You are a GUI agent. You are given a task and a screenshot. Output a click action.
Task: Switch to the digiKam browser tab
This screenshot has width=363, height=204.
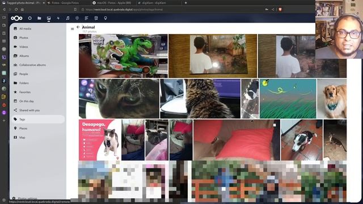pyautogui.click(x=154, y=3)
